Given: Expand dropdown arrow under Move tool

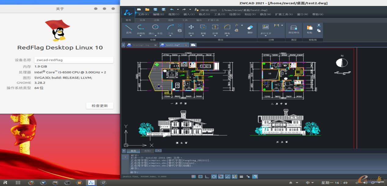Looking at the screenshot, I should point(191,36).
